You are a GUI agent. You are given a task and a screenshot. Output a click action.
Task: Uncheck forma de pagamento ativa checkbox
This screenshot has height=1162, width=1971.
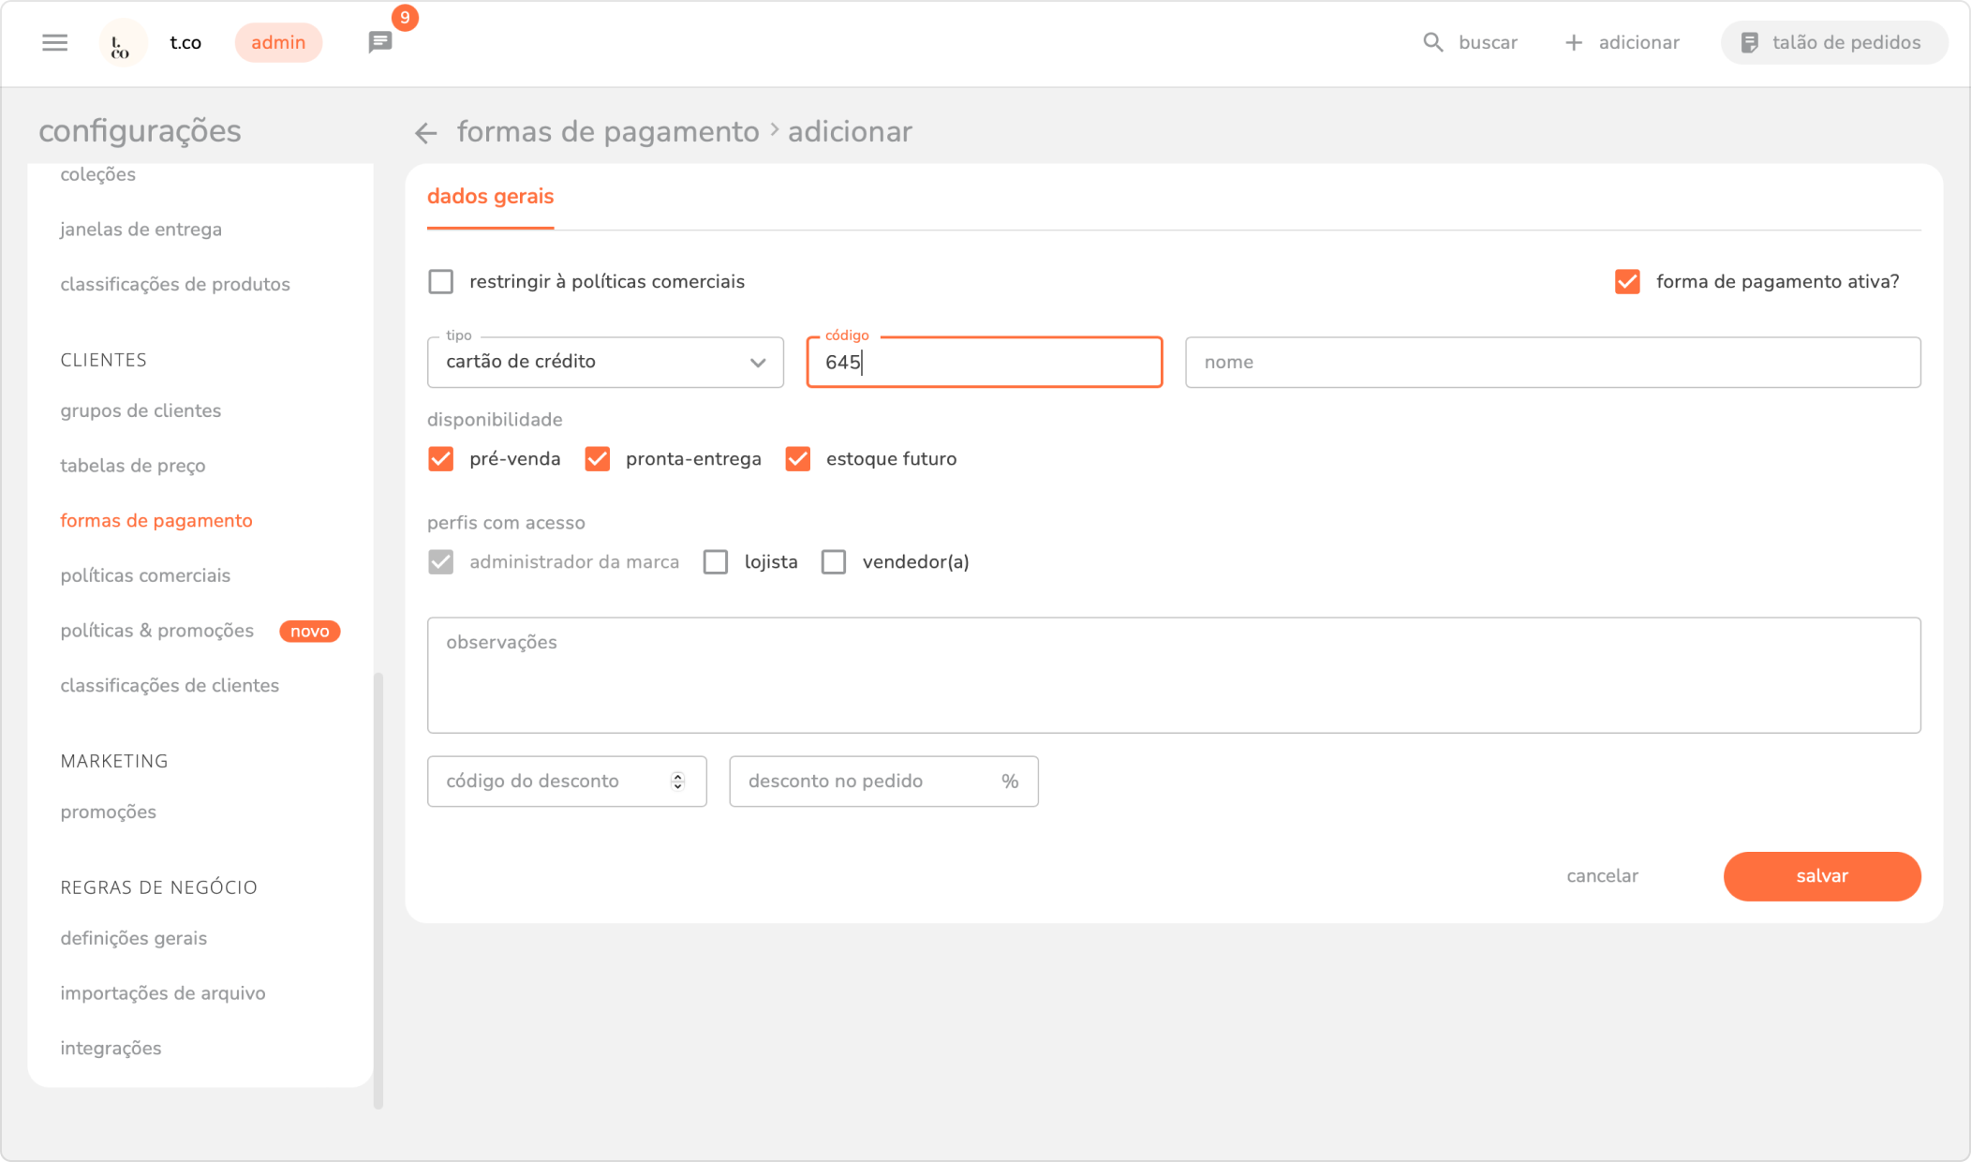coord(1627,282)
